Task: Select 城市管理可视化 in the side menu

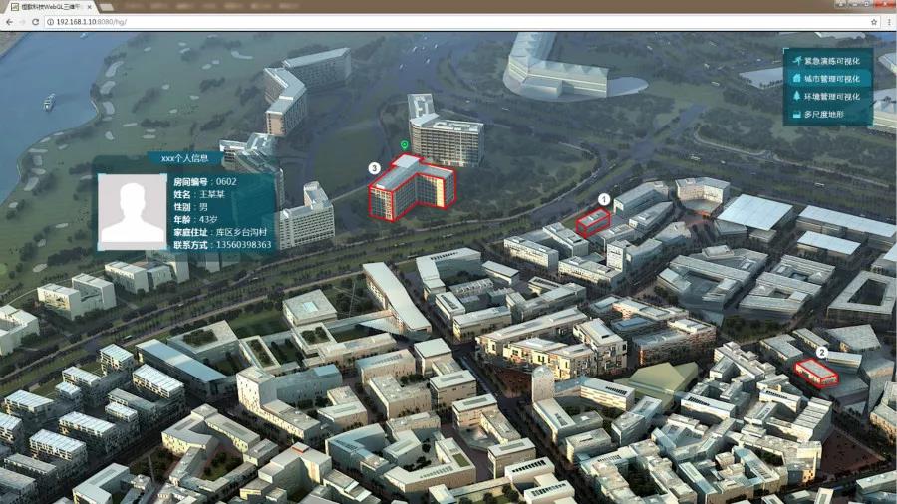Action: (x=830, y=79)
